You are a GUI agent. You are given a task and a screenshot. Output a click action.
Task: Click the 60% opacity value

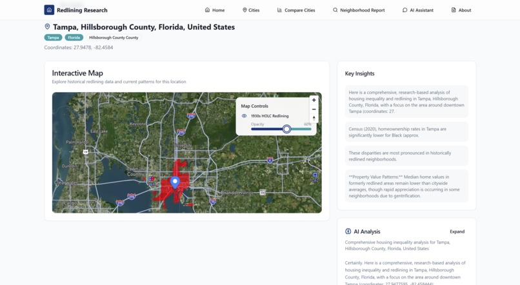[308, 124]
